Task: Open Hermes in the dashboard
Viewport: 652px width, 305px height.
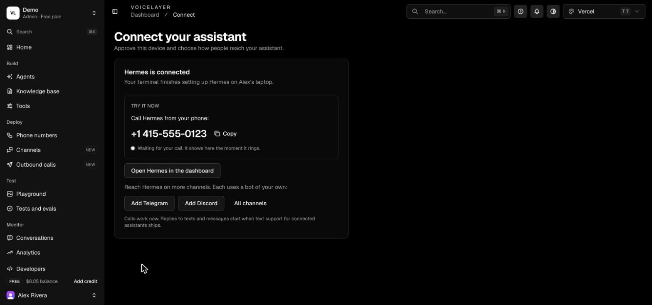Action: pos(172,171)
